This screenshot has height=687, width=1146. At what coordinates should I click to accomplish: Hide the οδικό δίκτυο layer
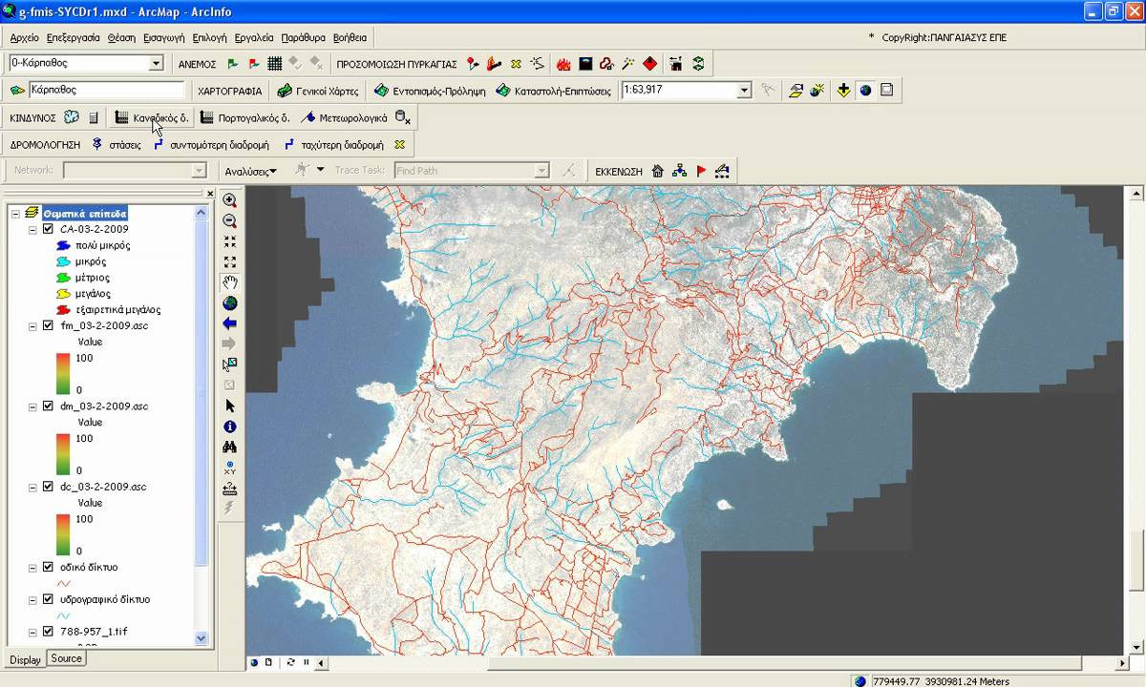point(48,567)
